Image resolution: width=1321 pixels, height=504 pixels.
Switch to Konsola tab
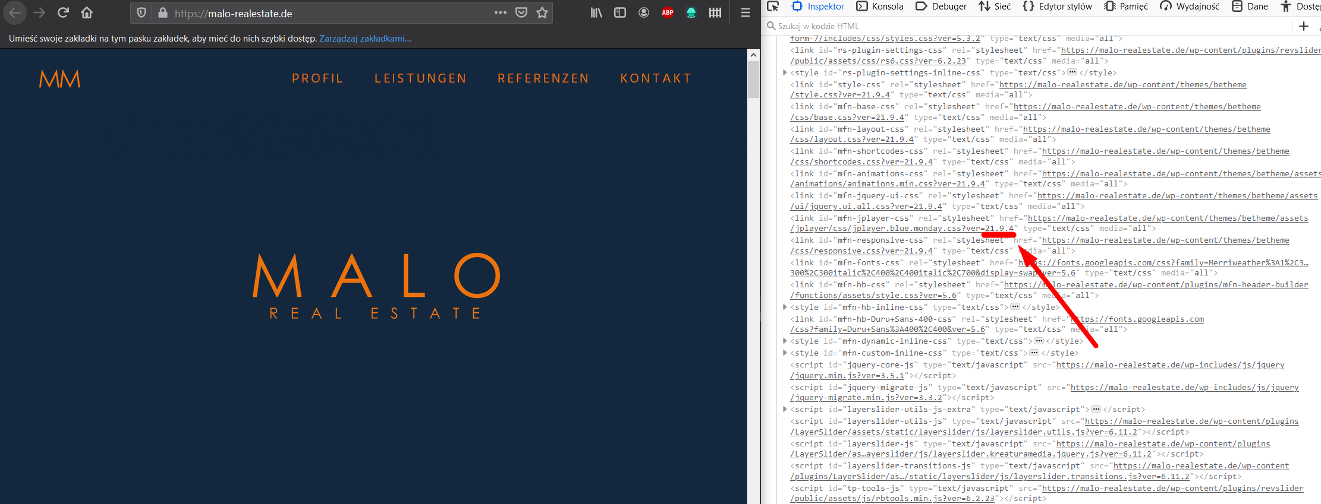pos(880,7)
